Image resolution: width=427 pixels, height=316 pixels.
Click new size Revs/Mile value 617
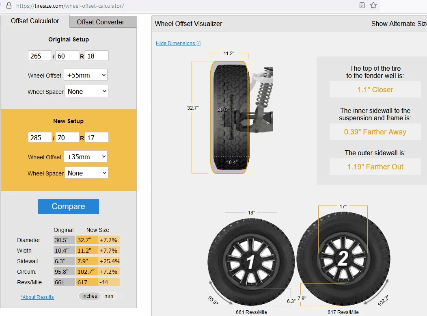[87, 282]
